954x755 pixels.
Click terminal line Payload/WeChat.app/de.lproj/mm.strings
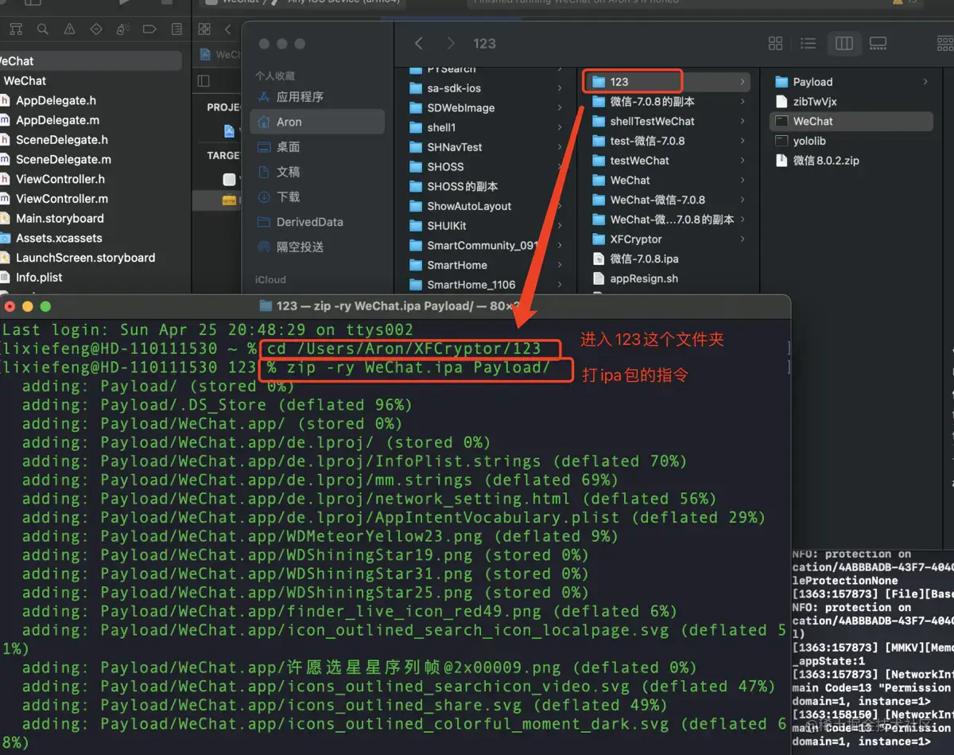[320, 480]
